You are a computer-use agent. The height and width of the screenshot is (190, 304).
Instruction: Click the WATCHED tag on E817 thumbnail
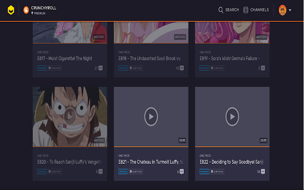[x=99, y=37]
